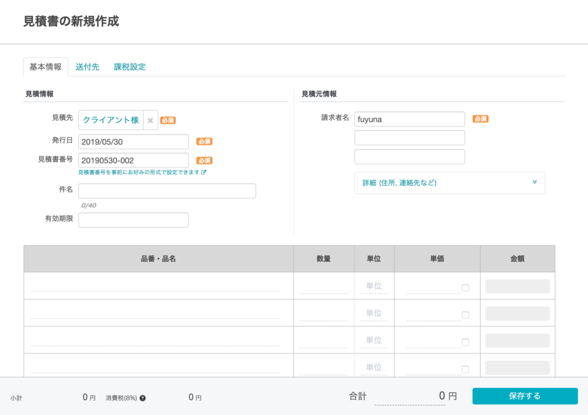Select the 数量 field in the first row
This screenshot has height=415, width=588.
click(324, 286)
